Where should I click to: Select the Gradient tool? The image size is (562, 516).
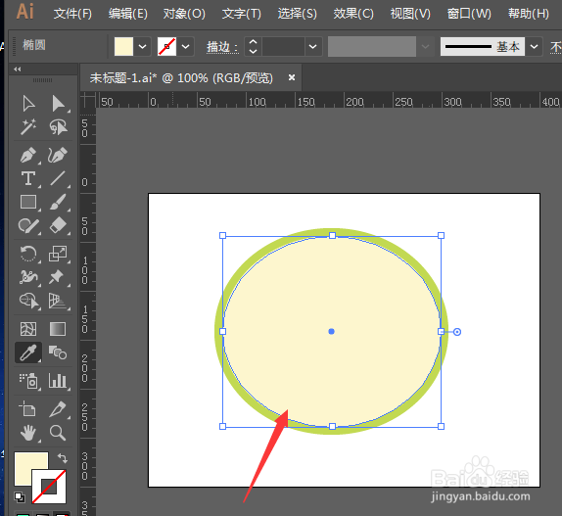[58, 329]
